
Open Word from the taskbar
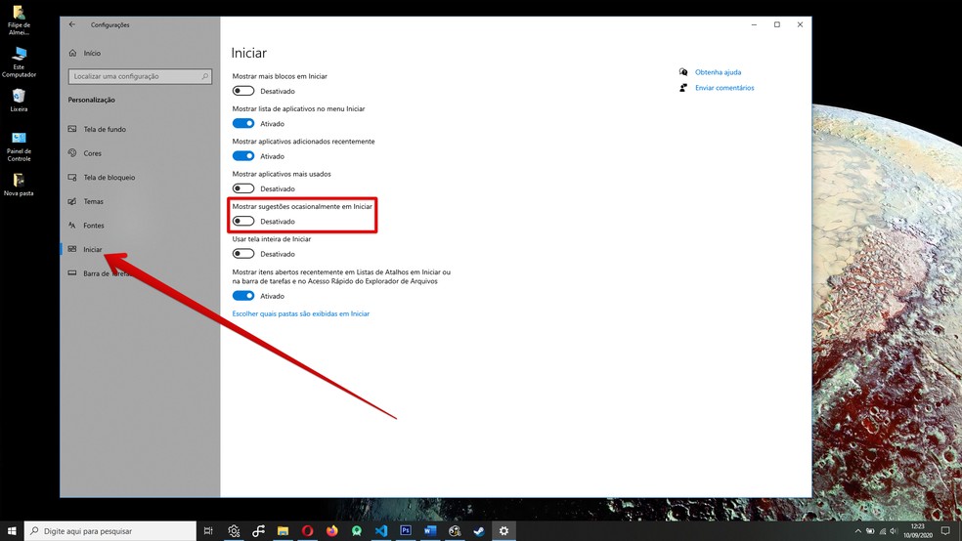430,530
